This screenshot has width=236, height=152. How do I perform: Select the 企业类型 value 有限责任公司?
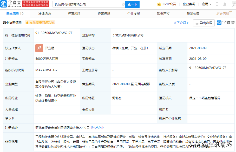coord(56,84)
